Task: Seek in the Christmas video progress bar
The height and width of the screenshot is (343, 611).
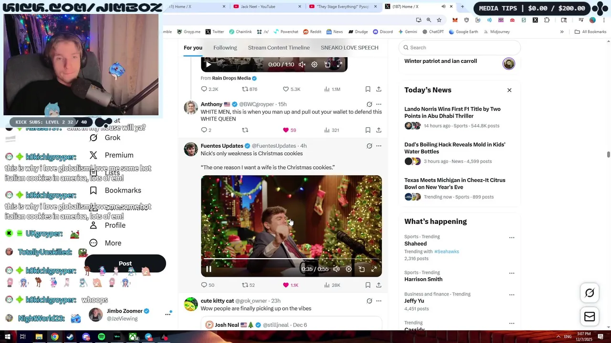Action: point(291,259)
